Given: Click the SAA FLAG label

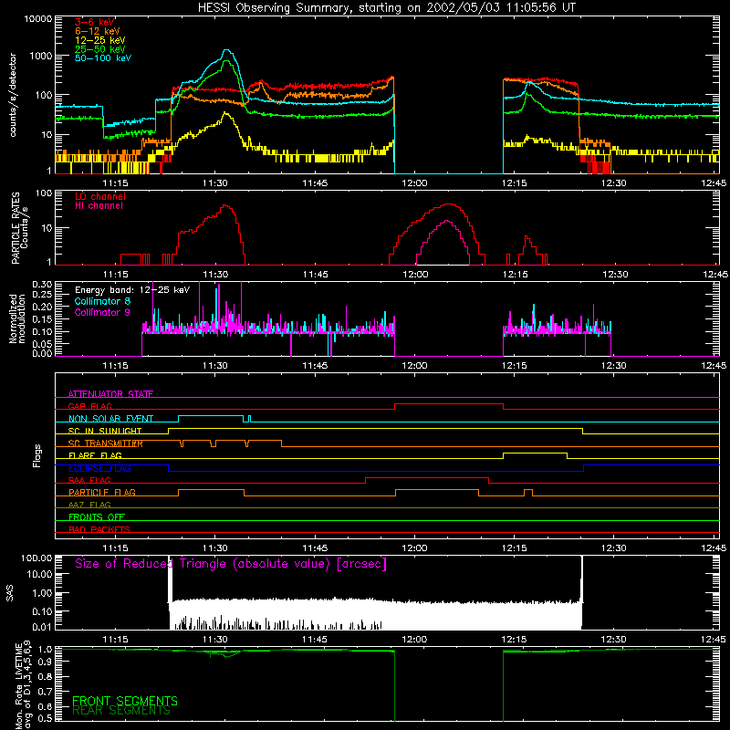Looking at the screenshot, I should click(89, 481).
